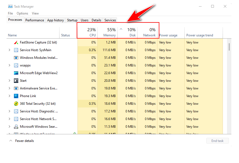Sort by the Power usage column

point(171,33)
